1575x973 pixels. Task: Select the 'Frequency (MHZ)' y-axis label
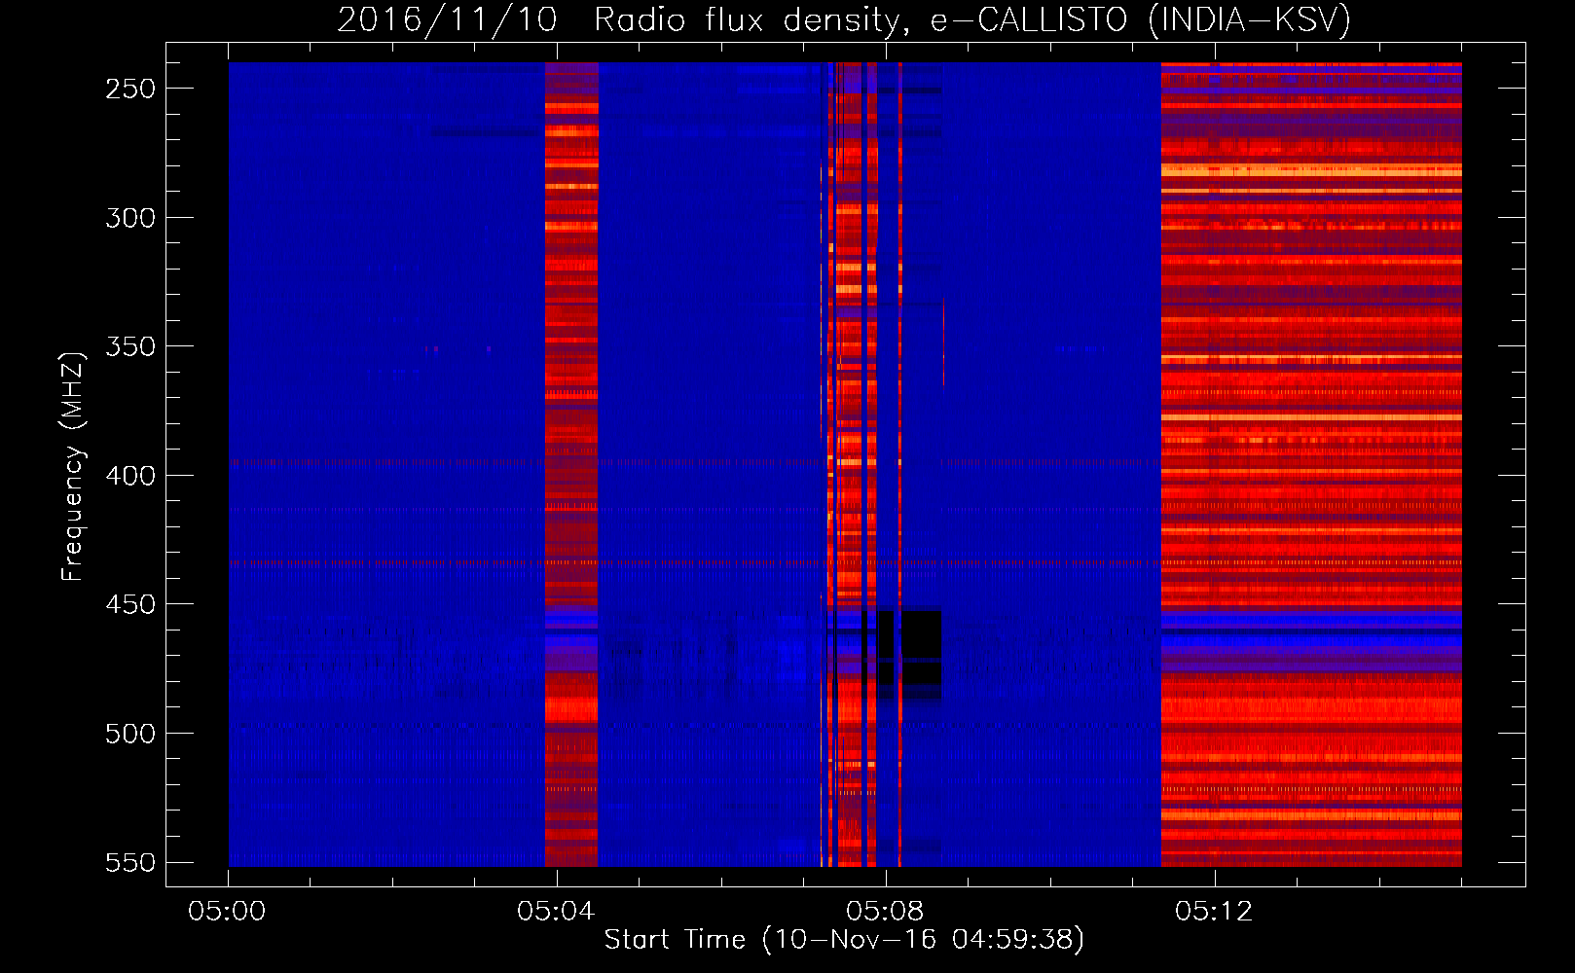tap(72, 467)
